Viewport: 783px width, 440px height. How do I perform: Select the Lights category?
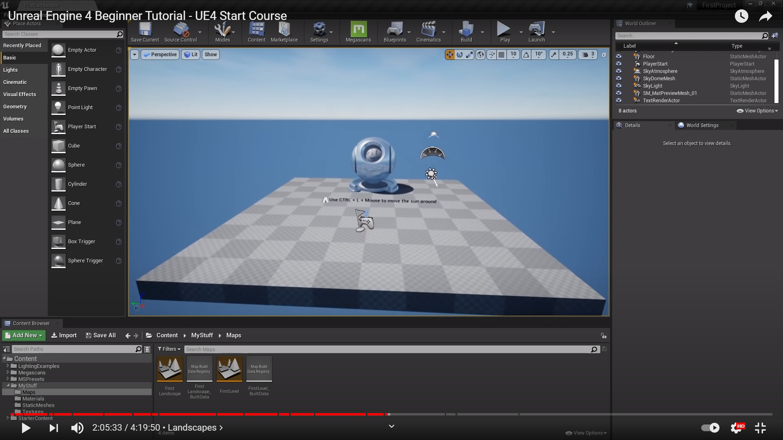pyautogui.click(x=11, y=70)
